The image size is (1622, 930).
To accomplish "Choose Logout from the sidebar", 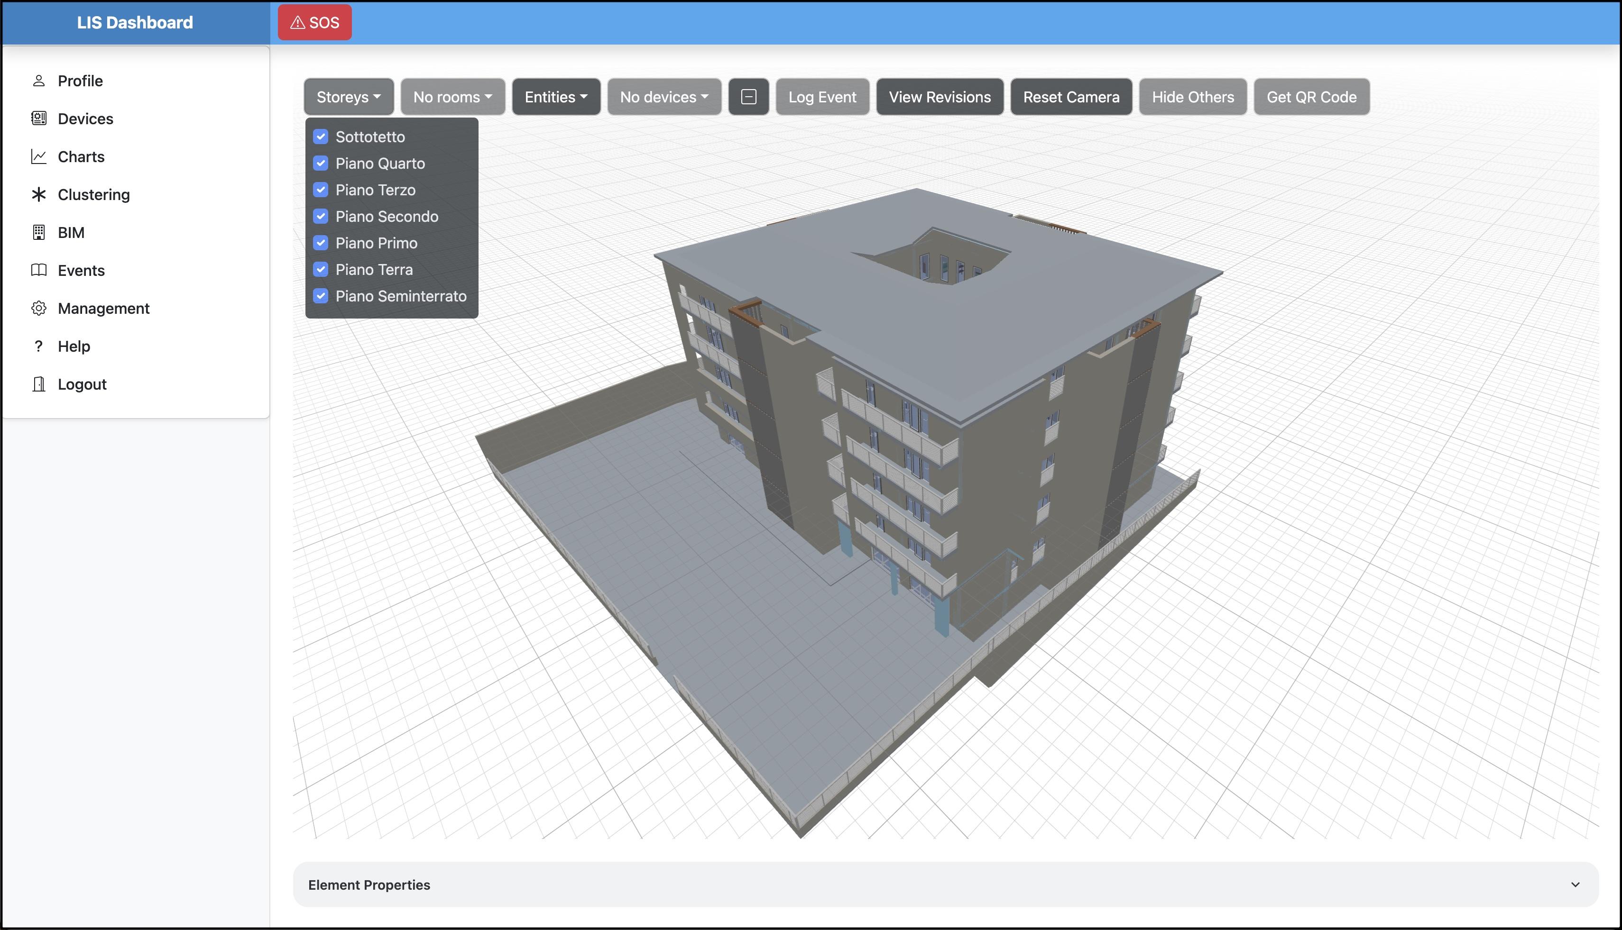I will coord(82,384).
